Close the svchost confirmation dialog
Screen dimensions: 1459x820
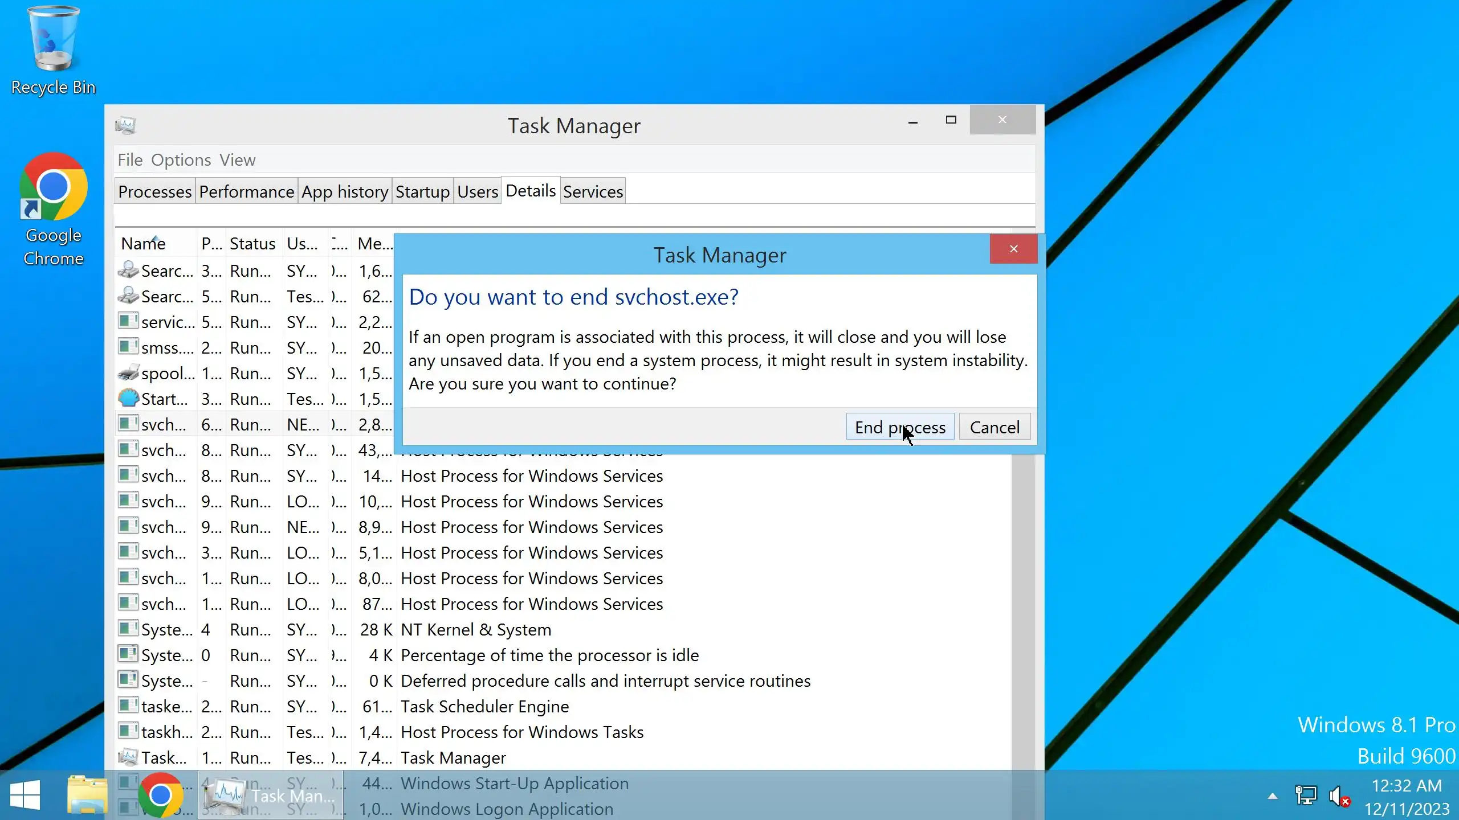[x=1013, y=249]
